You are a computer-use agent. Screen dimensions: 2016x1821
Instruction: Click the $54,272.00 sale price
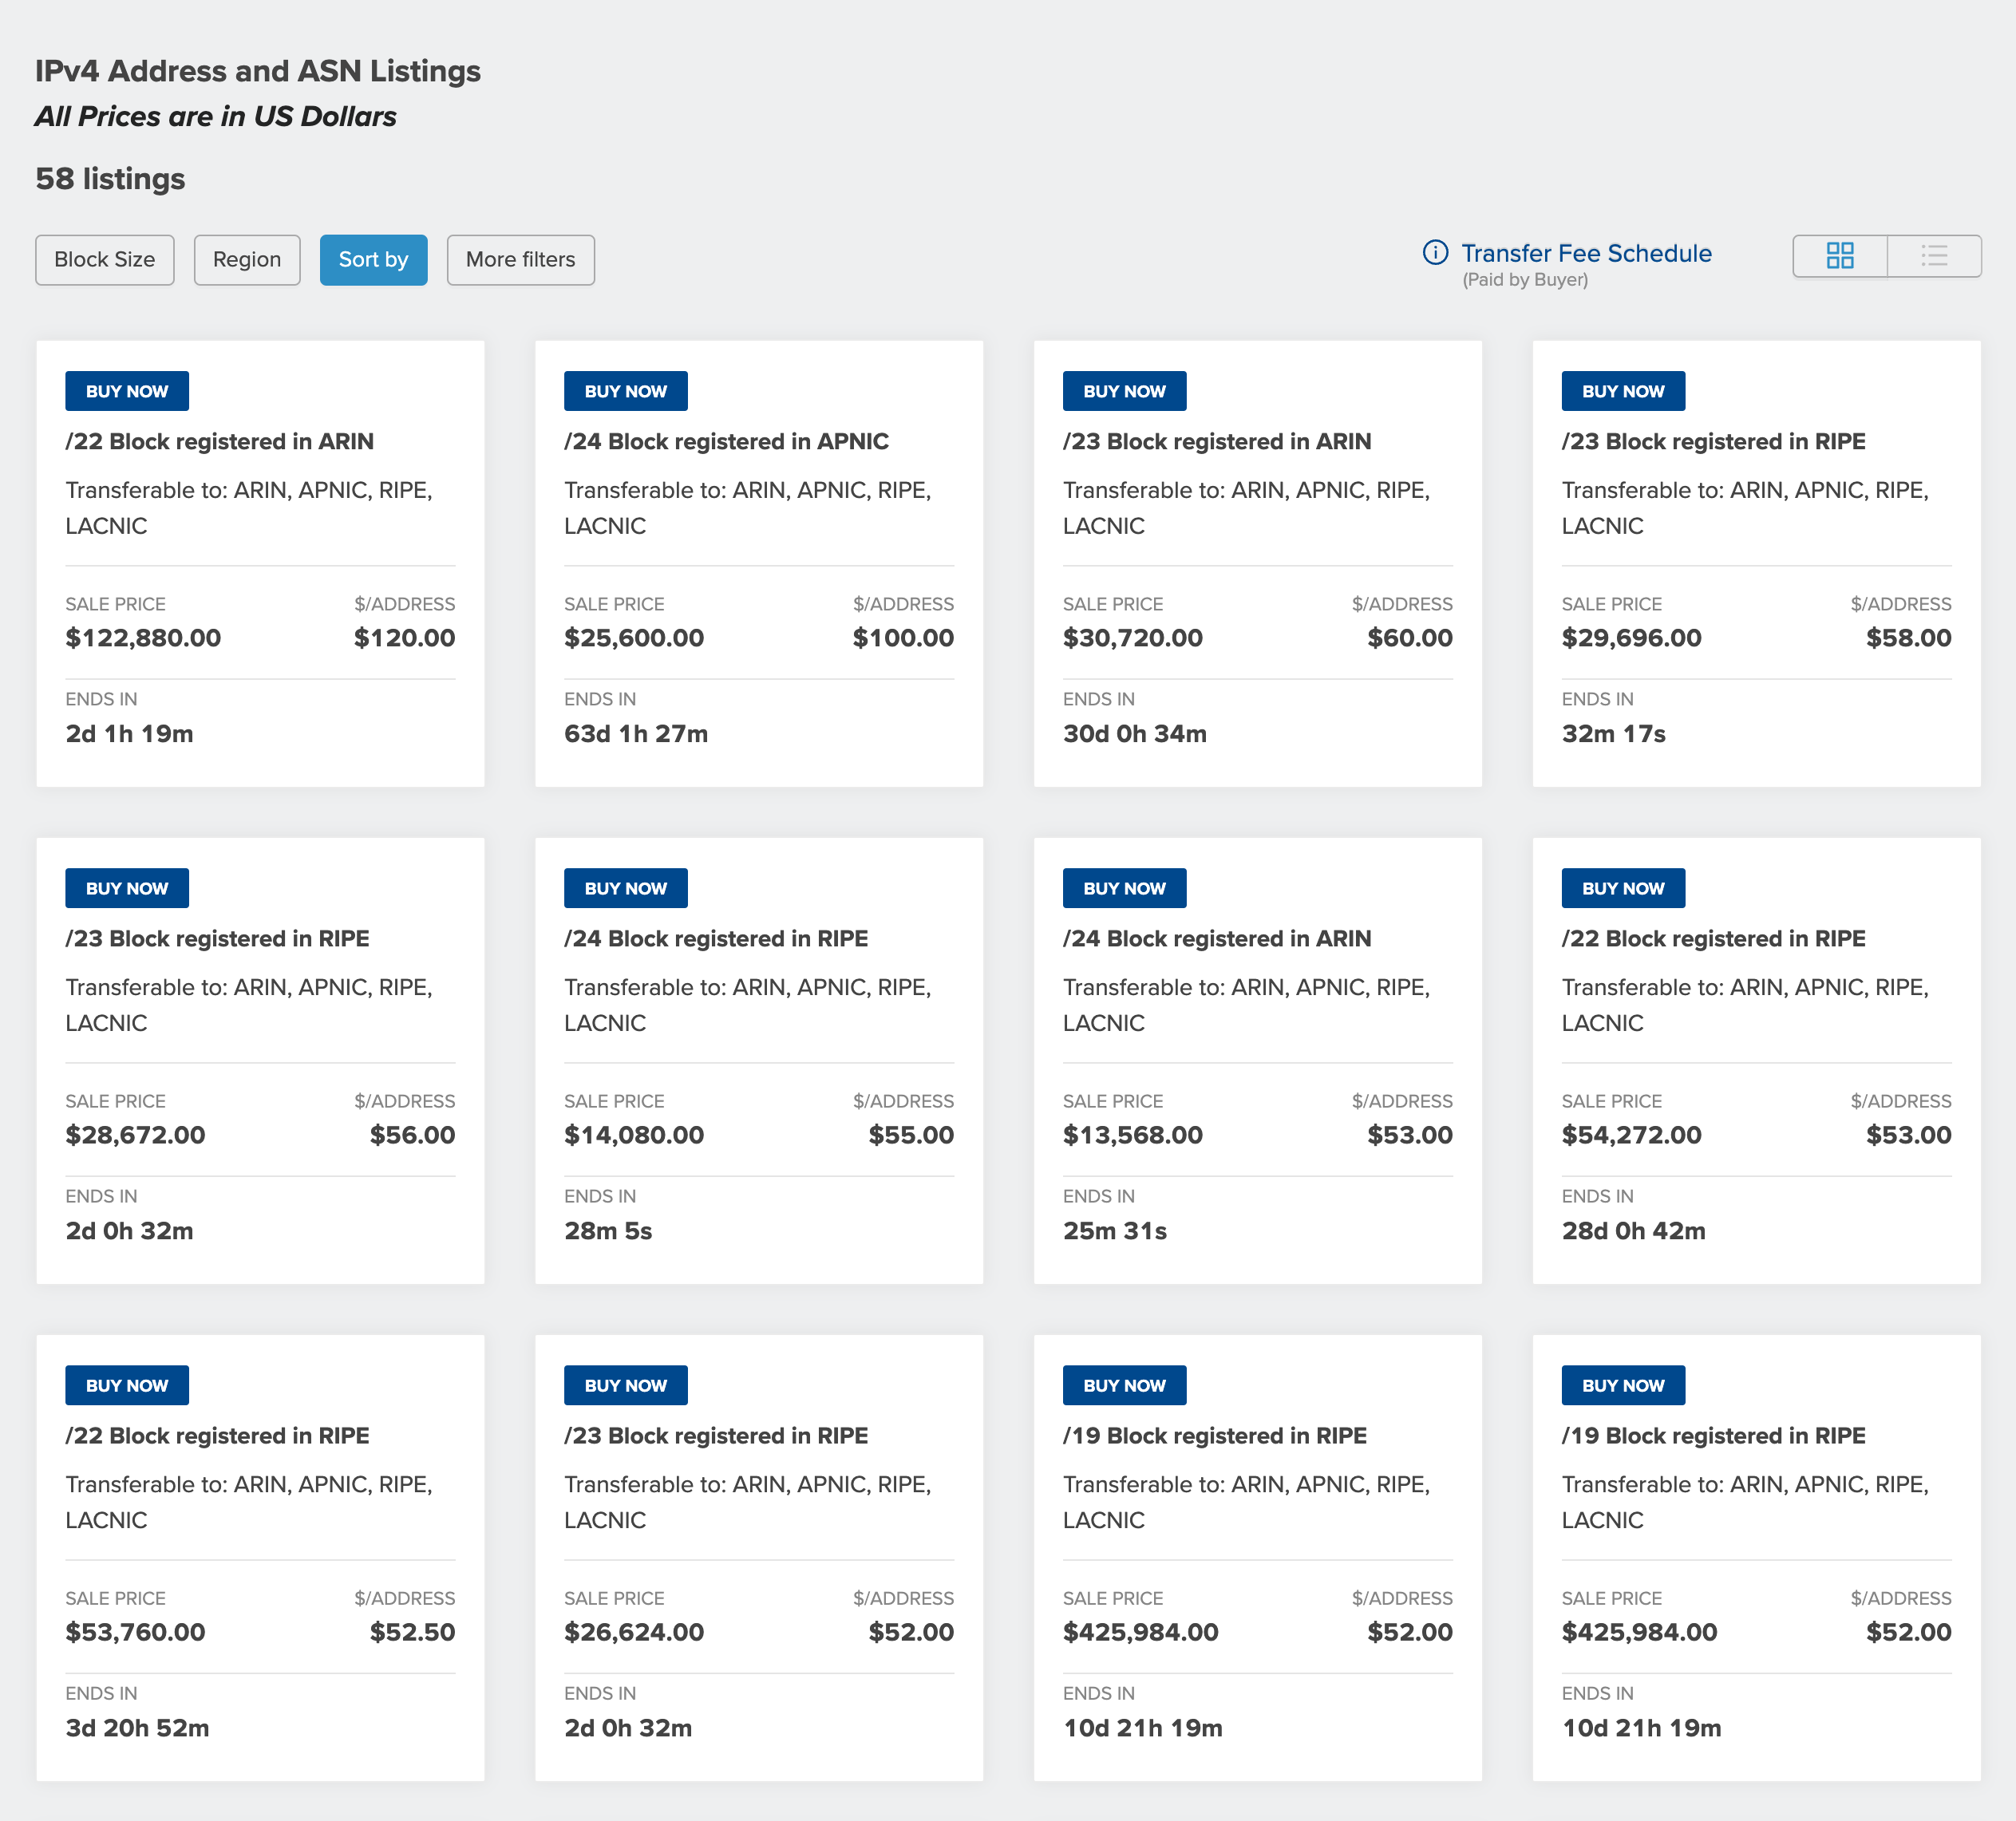1632,1135
